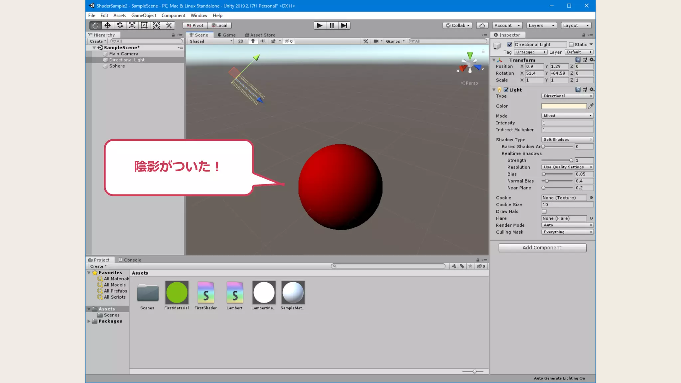Select the Hand tool in toolbar
Viewport: 681px width, 383px height.
95,25
